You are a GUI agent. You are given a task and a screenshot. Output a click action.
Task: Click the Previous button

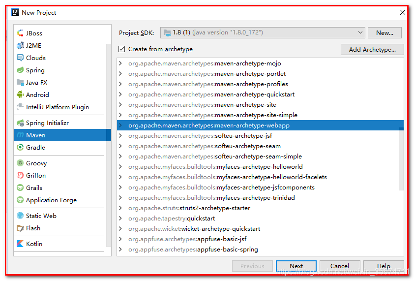[252, 266]
